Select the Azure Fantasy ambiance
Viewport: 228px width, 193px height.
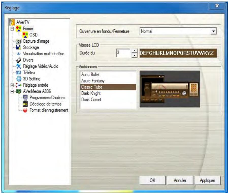(108, 81)
